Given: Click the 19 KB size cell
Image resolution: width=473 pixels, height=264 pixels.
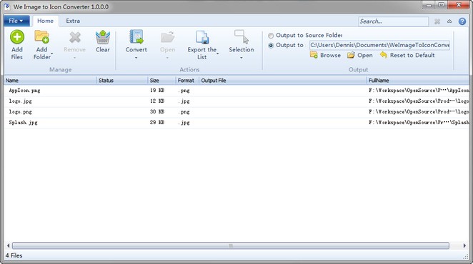Looking at the screenshot, I should click(157, 91).
